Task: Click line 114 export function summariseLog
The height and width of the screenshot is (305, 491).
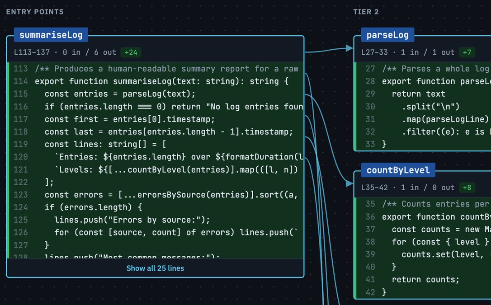Action: pos(156,81)
